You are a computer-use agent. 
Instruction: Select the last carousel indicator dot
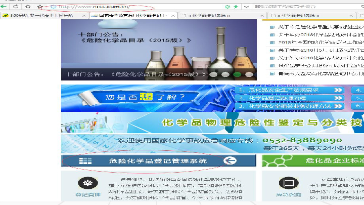tap(249, 74)
